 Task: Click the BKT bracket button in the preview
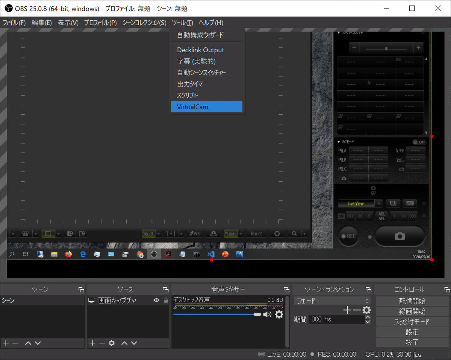coord(409,204)
